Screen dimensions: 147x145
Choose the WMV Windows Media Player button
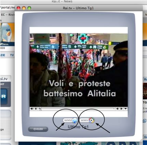click(x=87, y=120)
